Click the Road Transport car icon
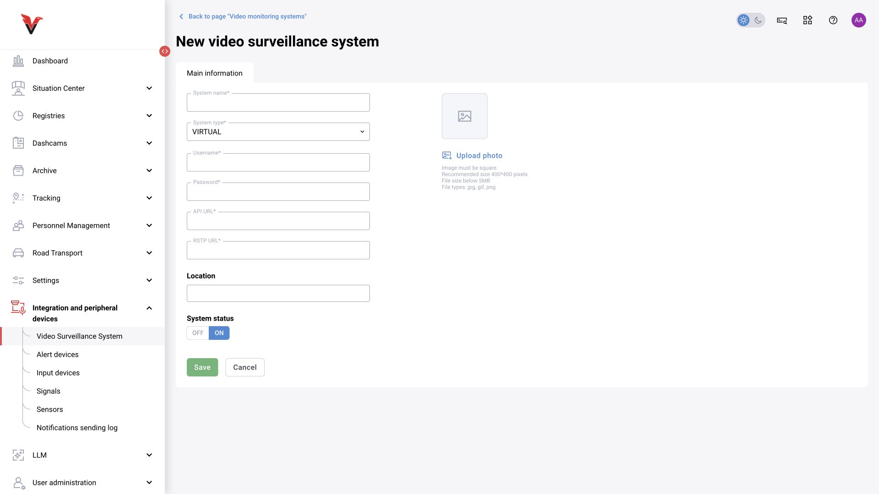Screen dimensions: 879x494 click(x=18, y=253)
